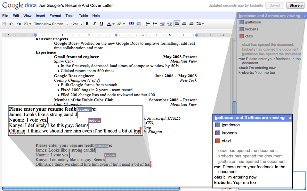Toggle italic formatting
The height and width of the screenshot is (191, 307).
94,24
